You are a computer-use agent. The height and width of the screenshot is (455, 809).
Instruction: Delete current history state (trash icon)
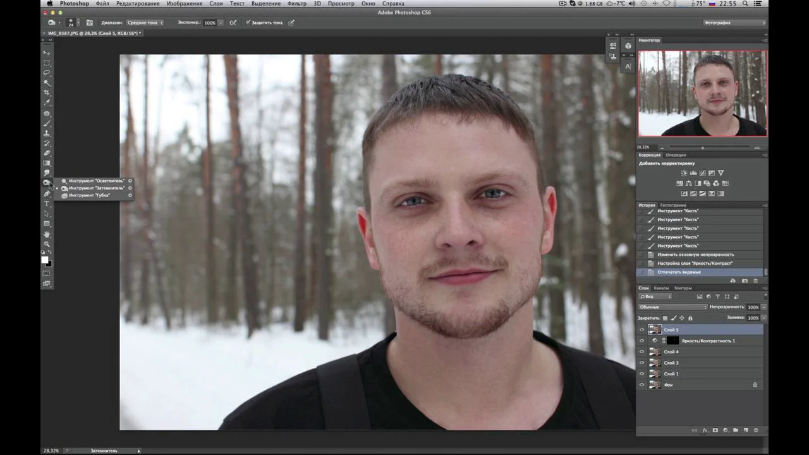[x=755, y=281]
